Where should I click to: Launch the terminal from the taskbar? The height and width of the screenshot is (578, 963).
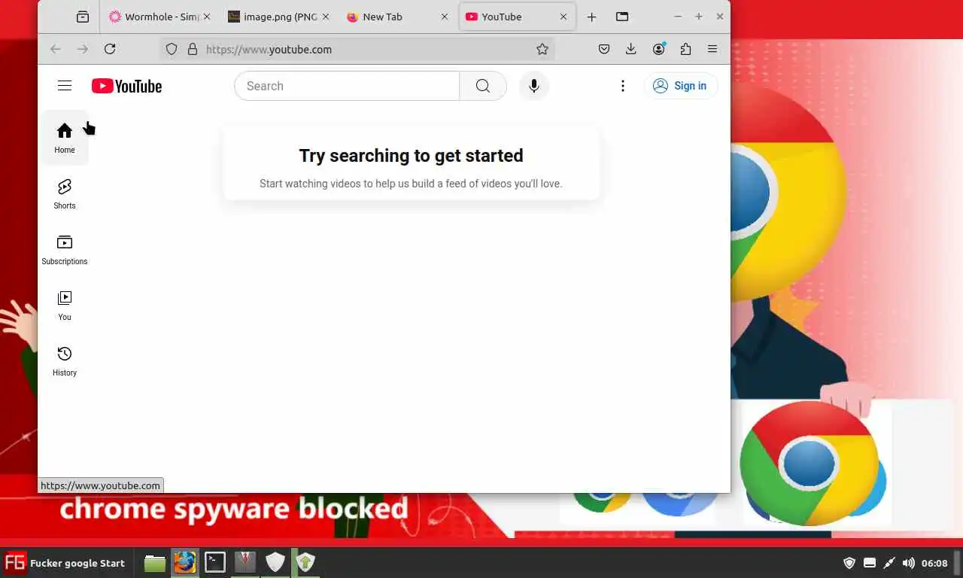point(215,562)
